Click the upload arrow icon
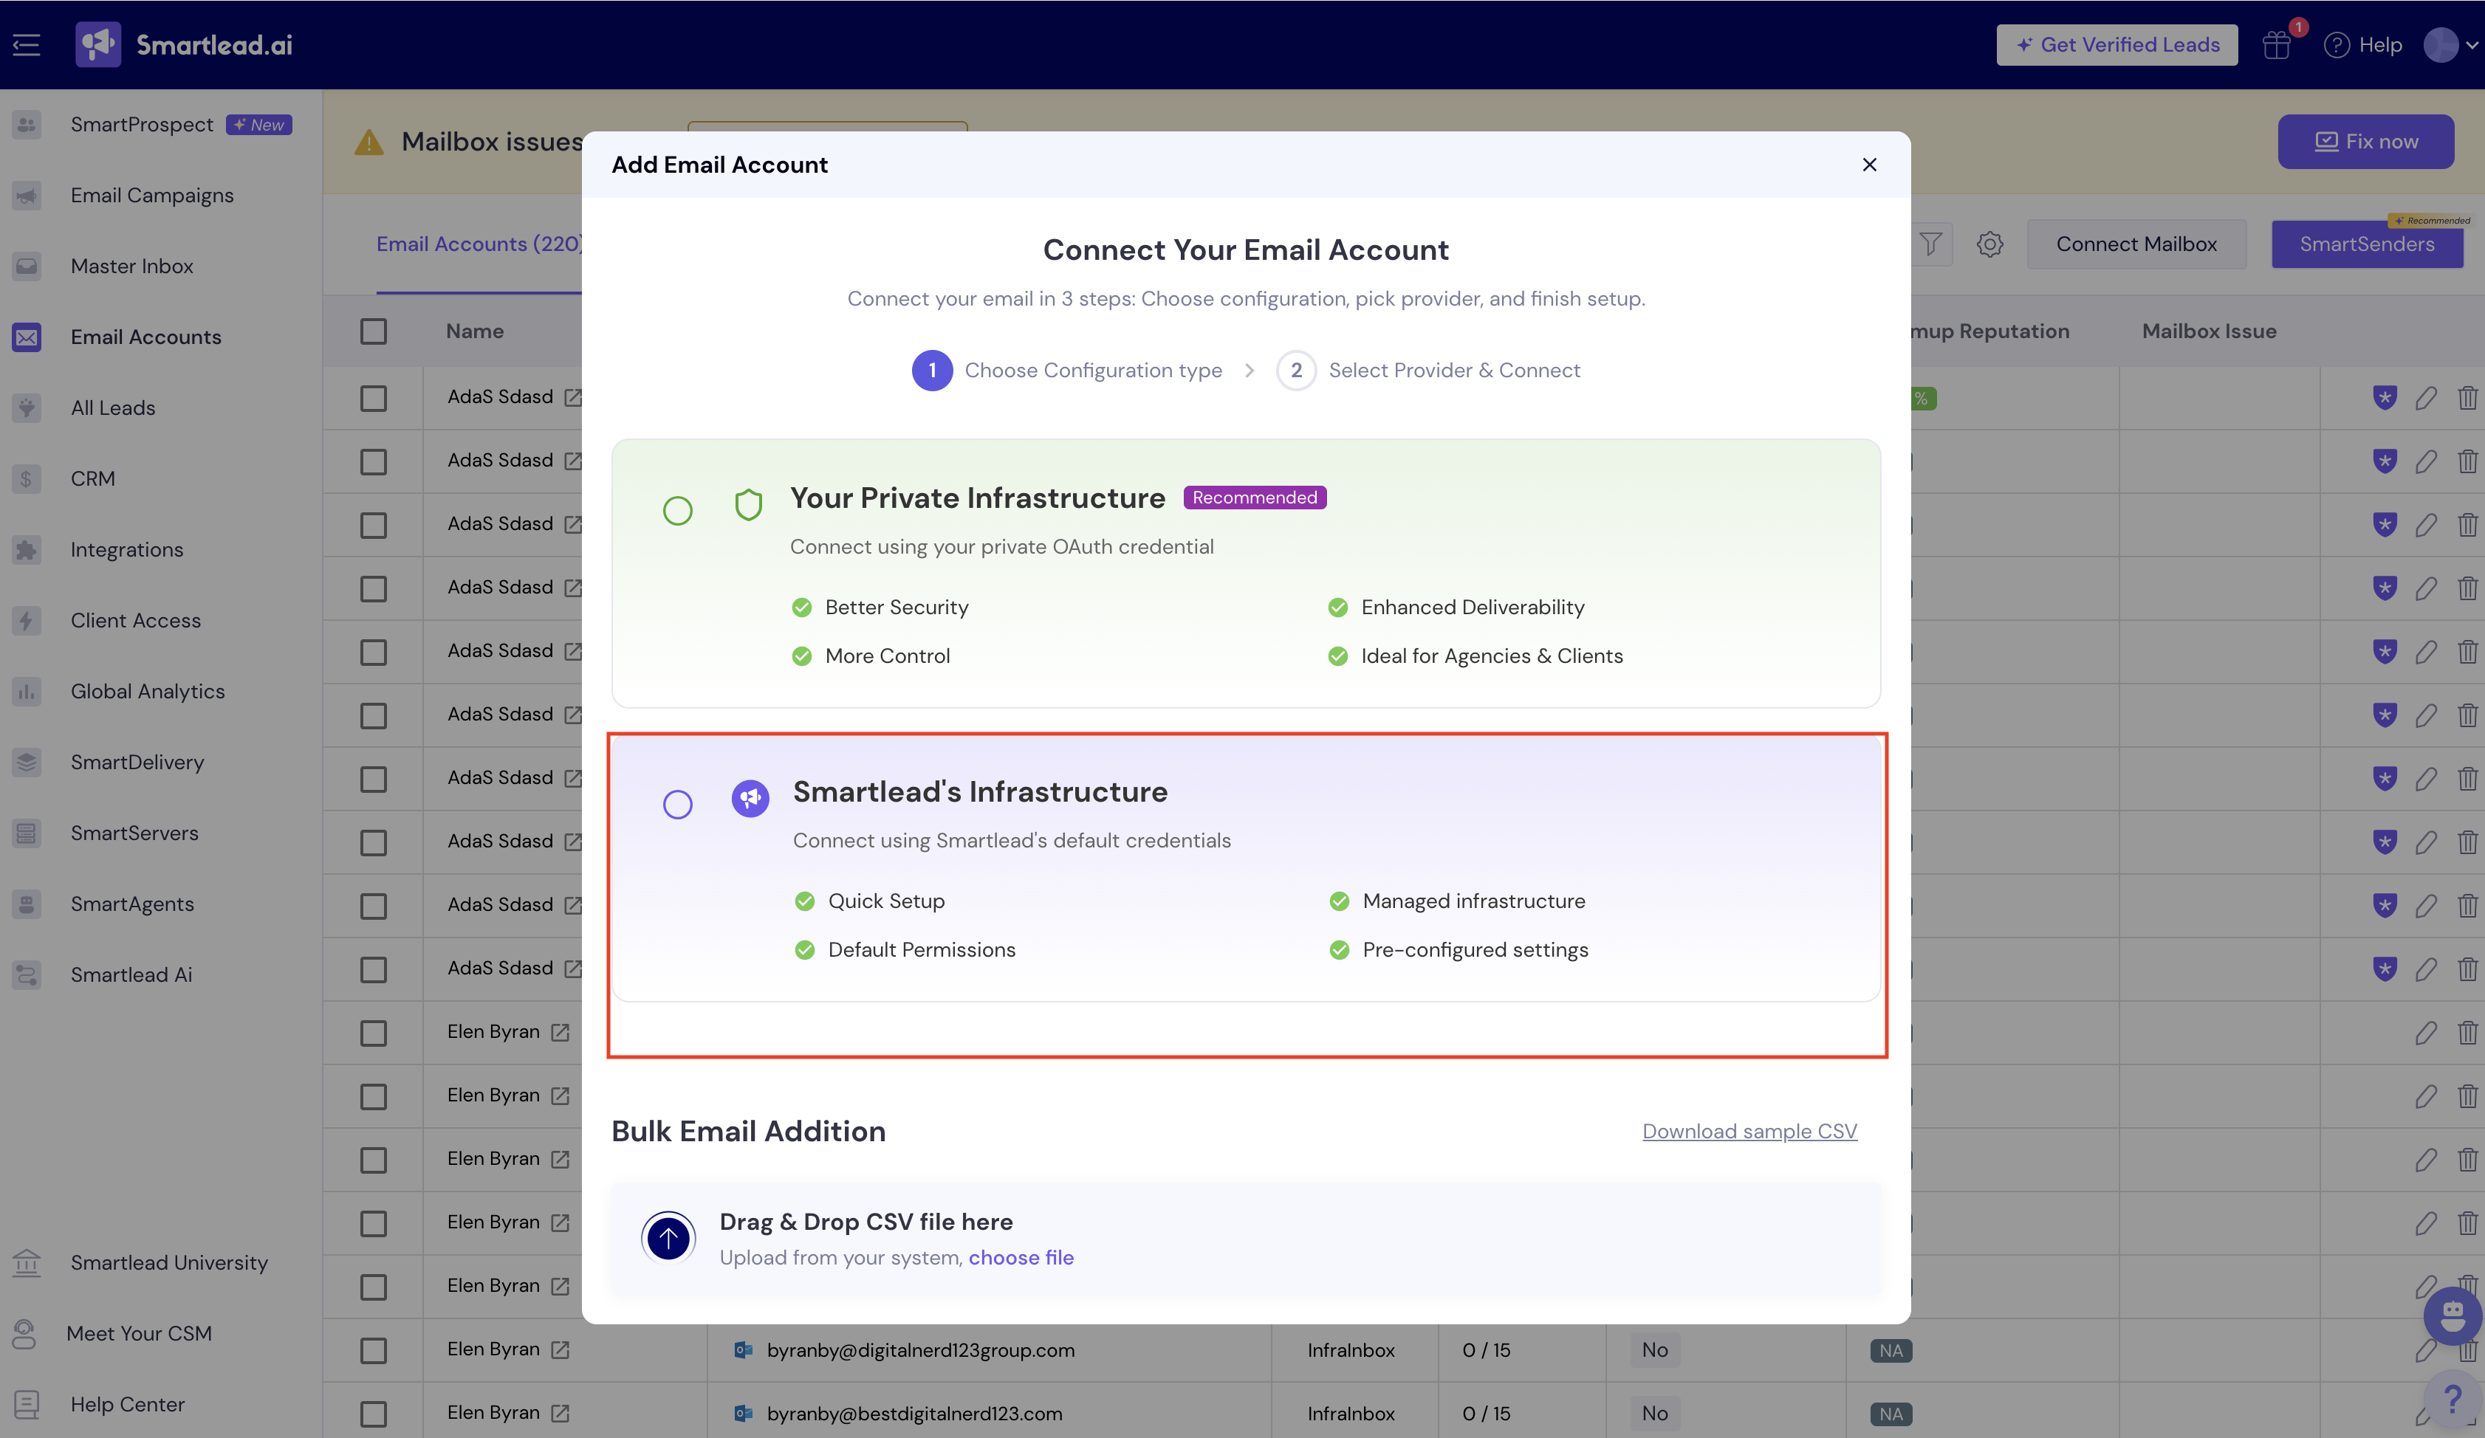 [668, 1238]
